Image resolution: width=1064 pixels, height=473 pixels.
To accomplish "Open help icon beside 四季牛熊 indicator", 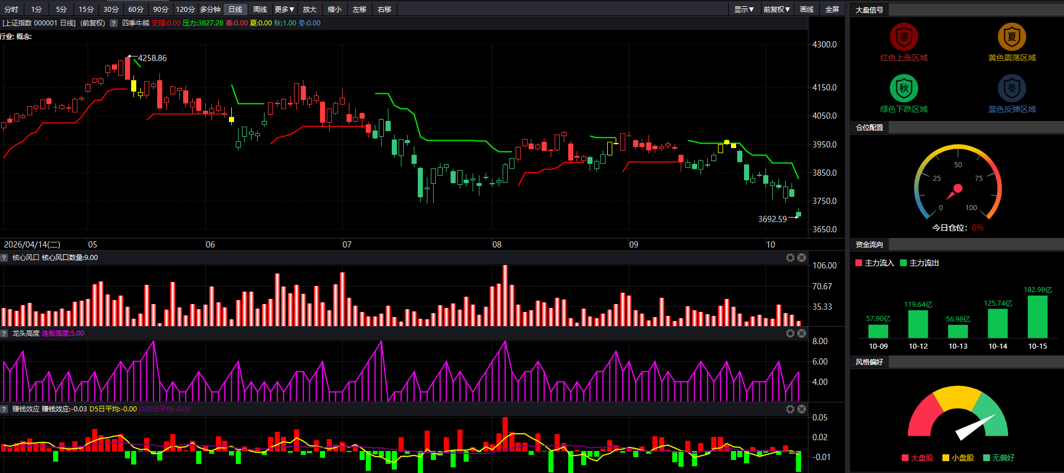I will [x=114, y=23].
